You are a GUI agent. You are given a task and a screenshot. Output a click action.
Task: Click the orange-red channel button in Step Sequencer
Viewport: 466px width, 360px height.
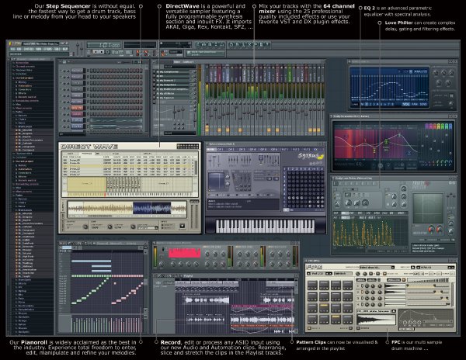tap(77, 108)
